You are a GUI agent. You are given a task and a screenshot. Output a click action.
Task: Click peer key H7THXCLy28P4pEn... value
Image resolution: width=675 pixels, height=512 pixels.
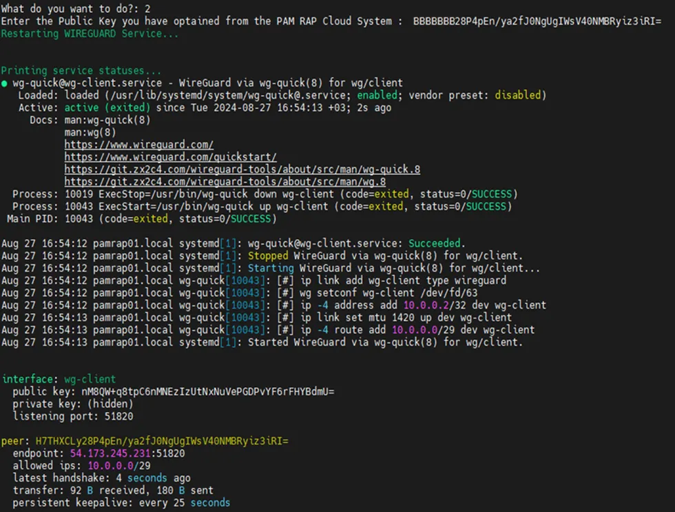pyautogui.click(x=162, y=442)
